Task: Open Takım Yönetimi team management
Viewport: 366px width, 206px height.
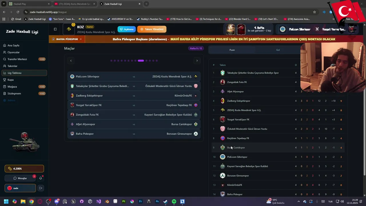Action: click(152, 29)
